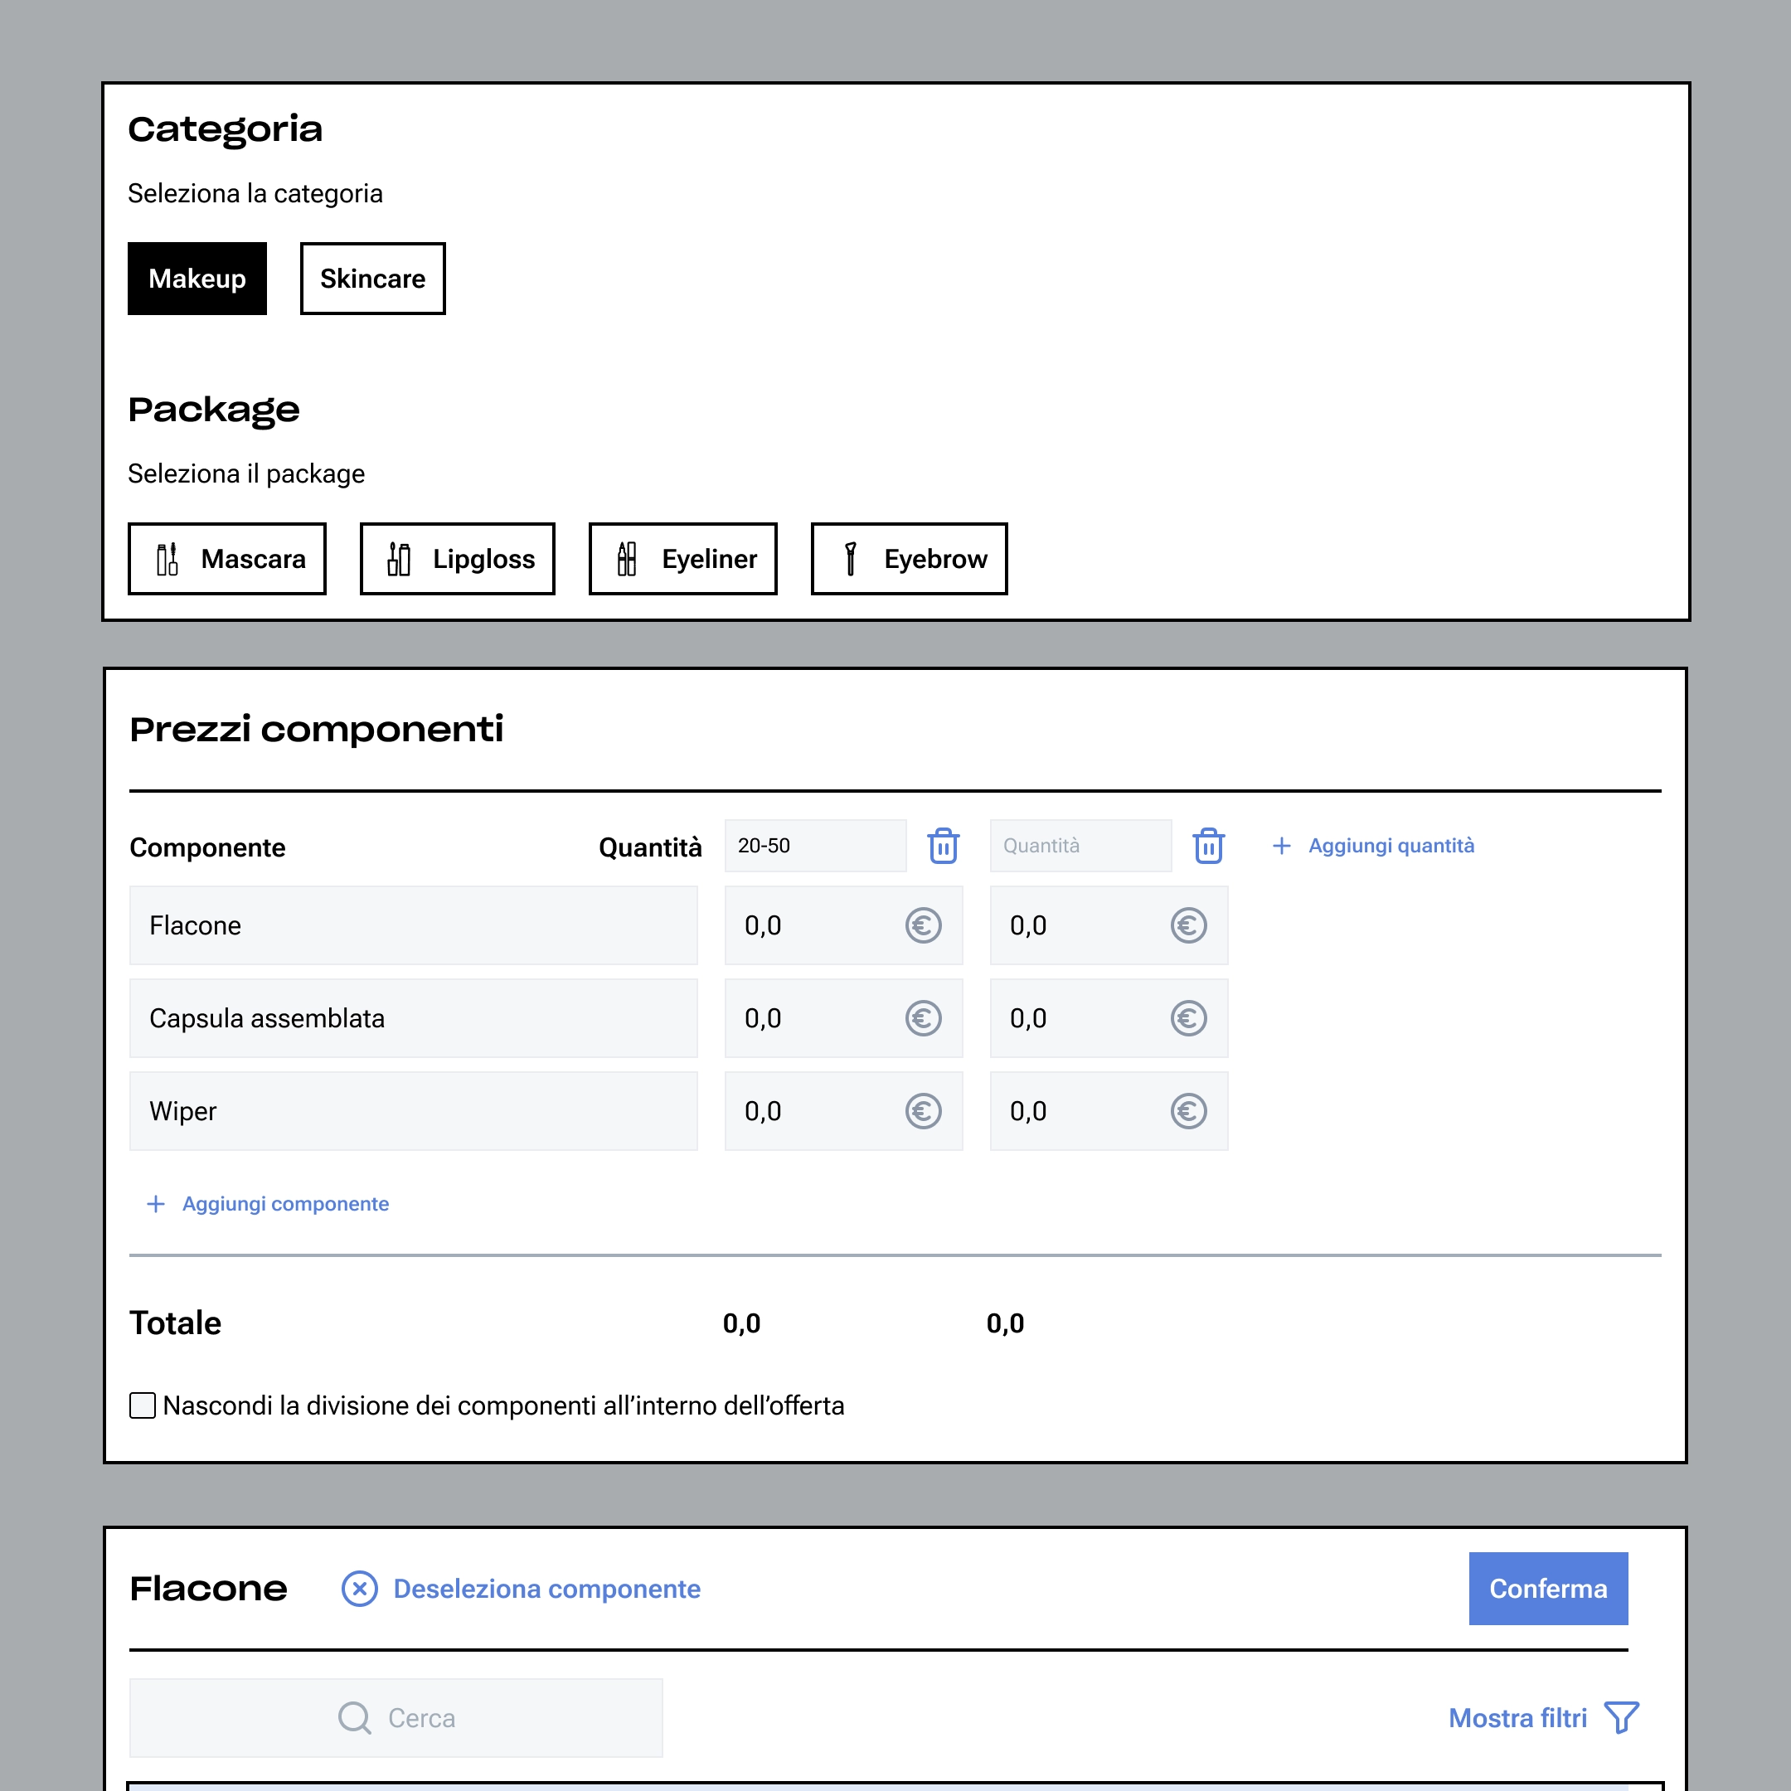Click Deseleziona componente link
The width and height of the screenshot is (1791, 1791).
(547, 1588)
